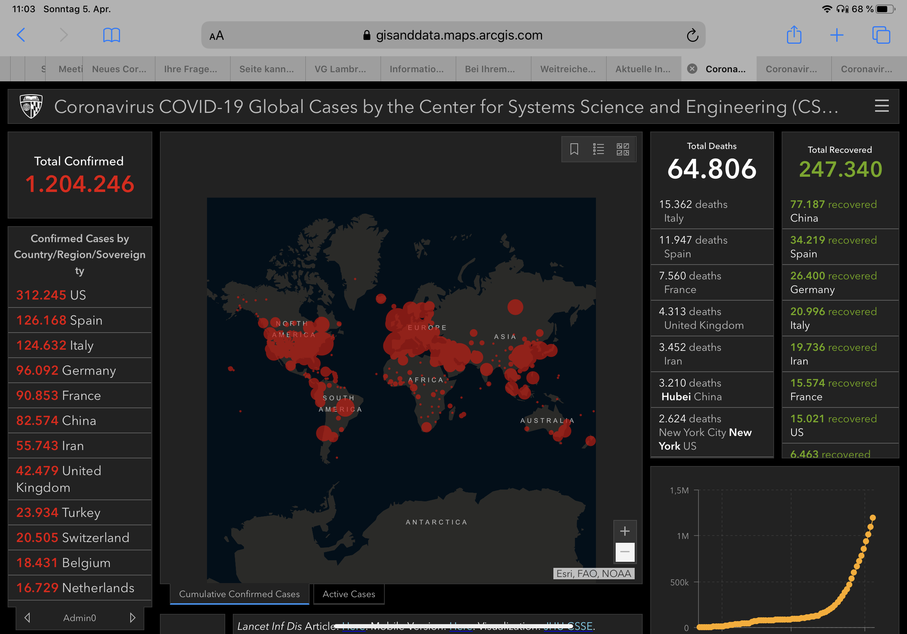Close the active Corona tab

(692, 69)
